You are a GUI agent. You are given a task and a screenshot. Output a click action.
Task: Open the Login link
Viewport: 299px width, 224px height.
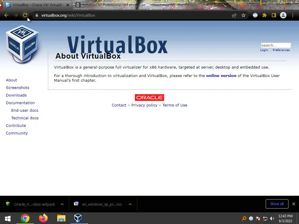click(264, 50)
